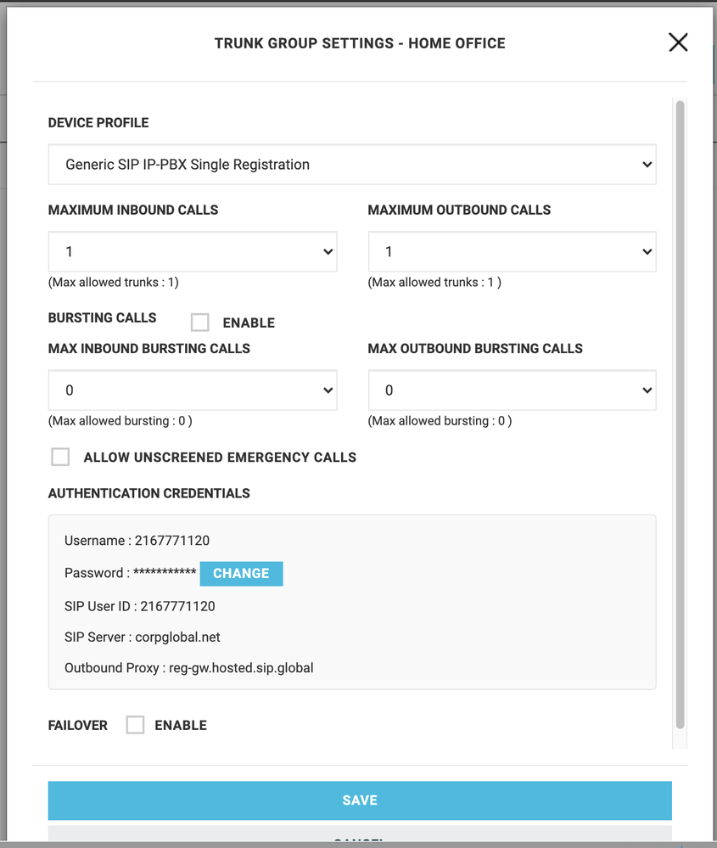Click the Trunk Group Settings title heading
717x848 pixels.
point(360,43)
